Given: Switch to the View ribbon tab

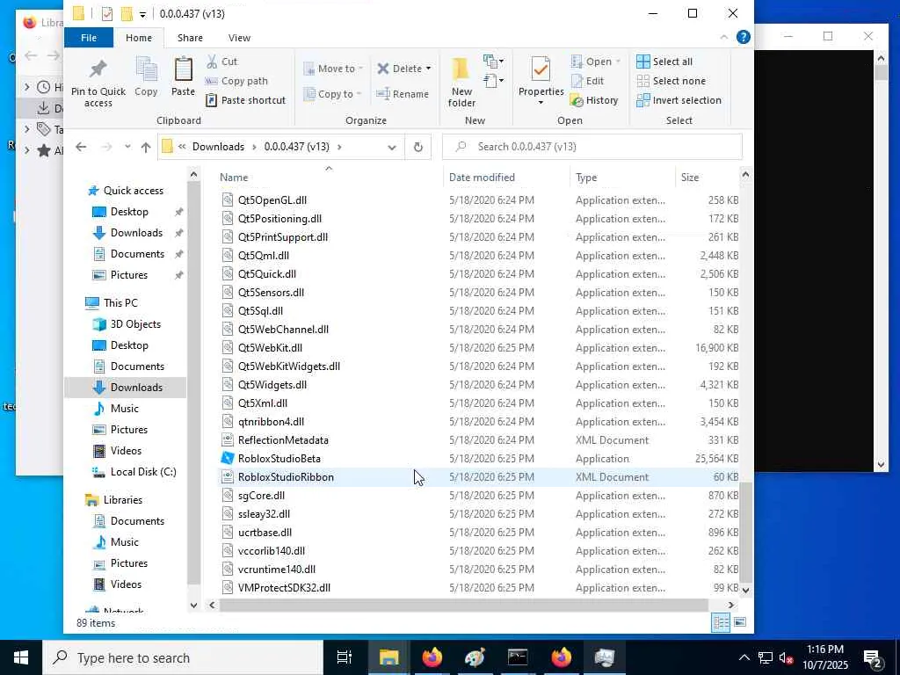Looking at the screenshot, I should [239, 38].
